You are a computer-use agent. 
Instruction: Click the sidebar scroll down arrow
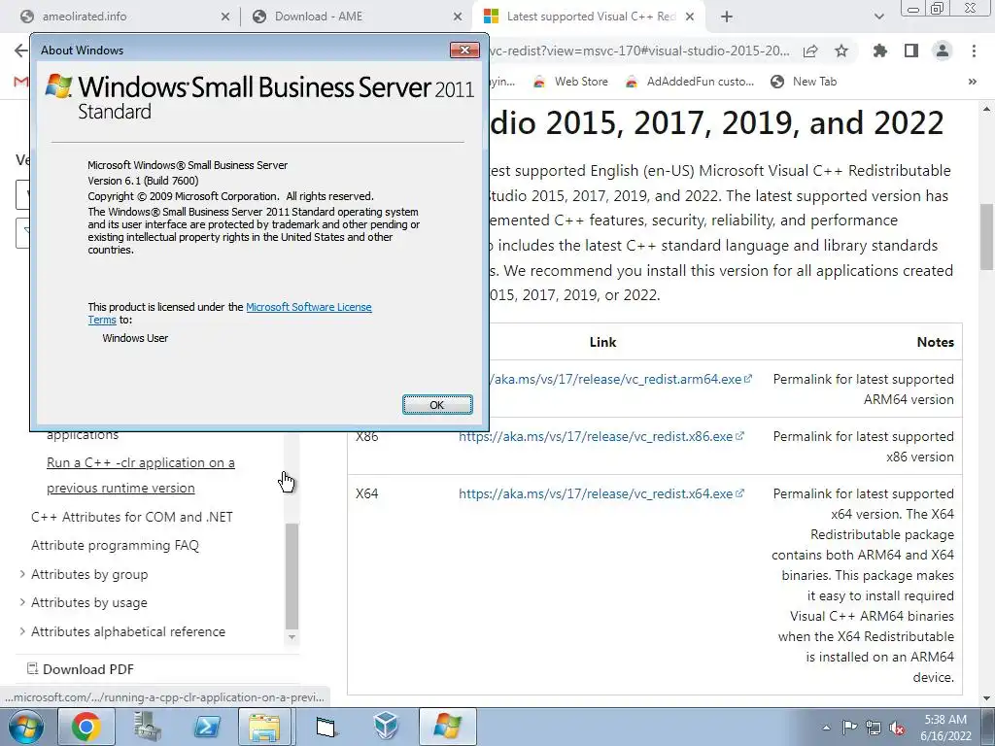(x=292, y=637)
